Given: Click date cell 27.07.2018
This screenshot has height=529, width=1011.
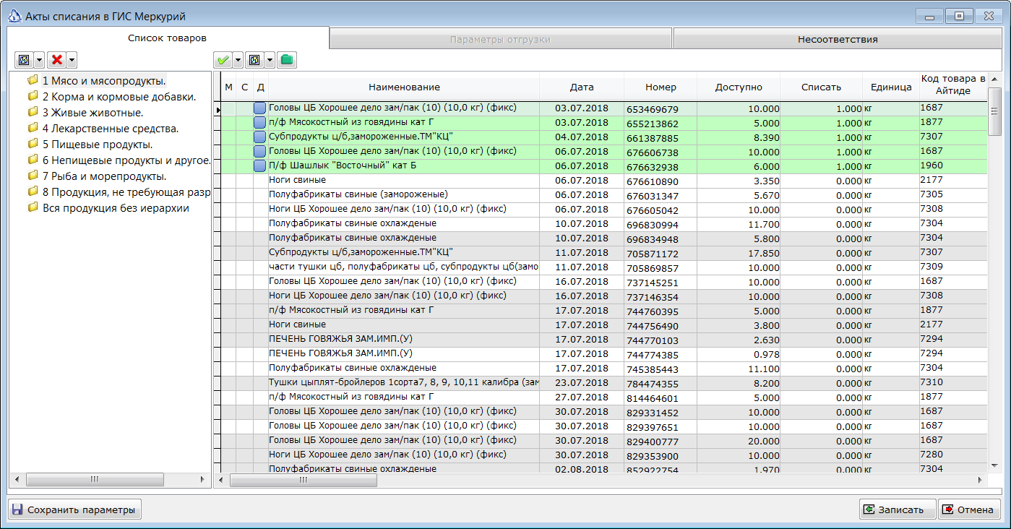Looking at the screenshot, I should click(582, 397).
